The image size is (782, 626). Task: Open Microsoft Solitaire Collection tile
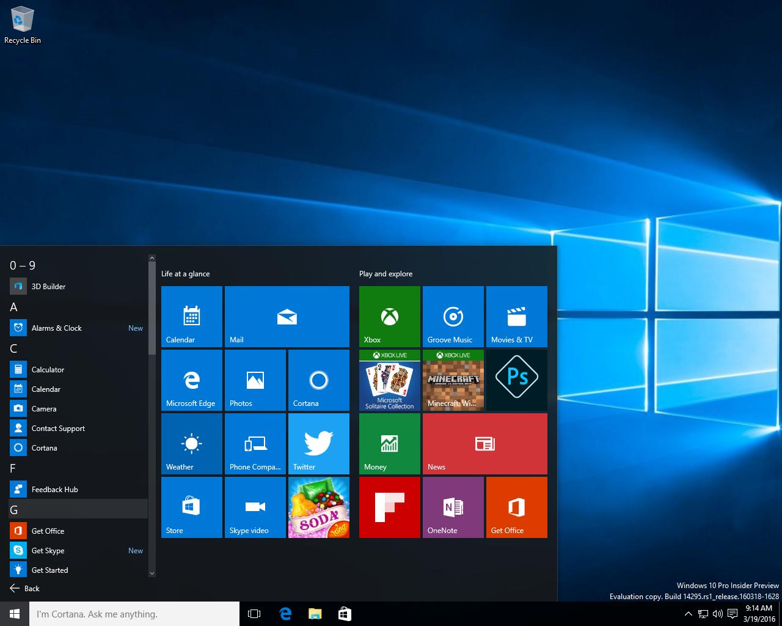pos(390,380)
